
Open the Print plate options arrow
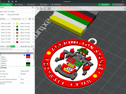tap(113, 4)
